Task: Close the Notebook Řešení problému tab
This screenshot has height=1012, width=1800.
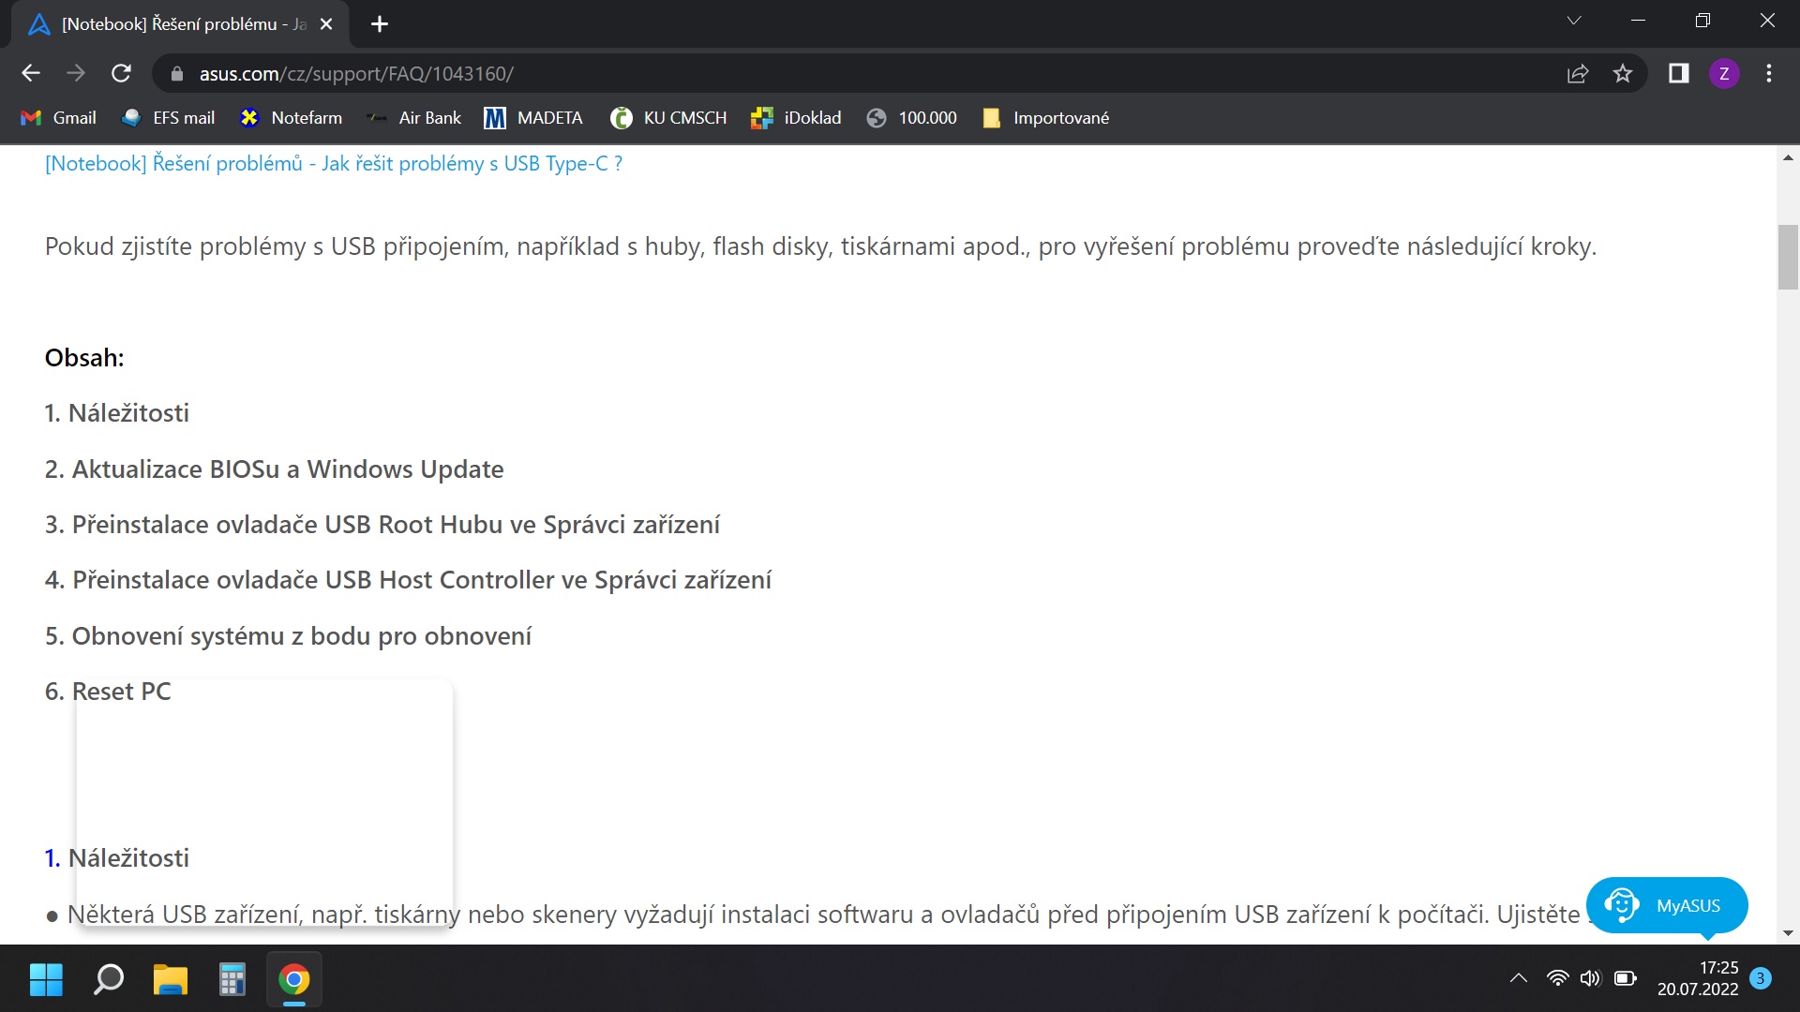Action: (x=326, y=24)
